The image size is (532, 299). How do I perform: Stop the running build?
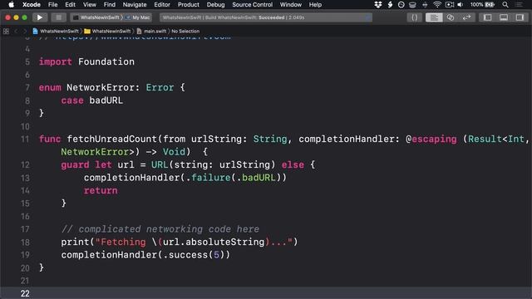click(59, 17)
